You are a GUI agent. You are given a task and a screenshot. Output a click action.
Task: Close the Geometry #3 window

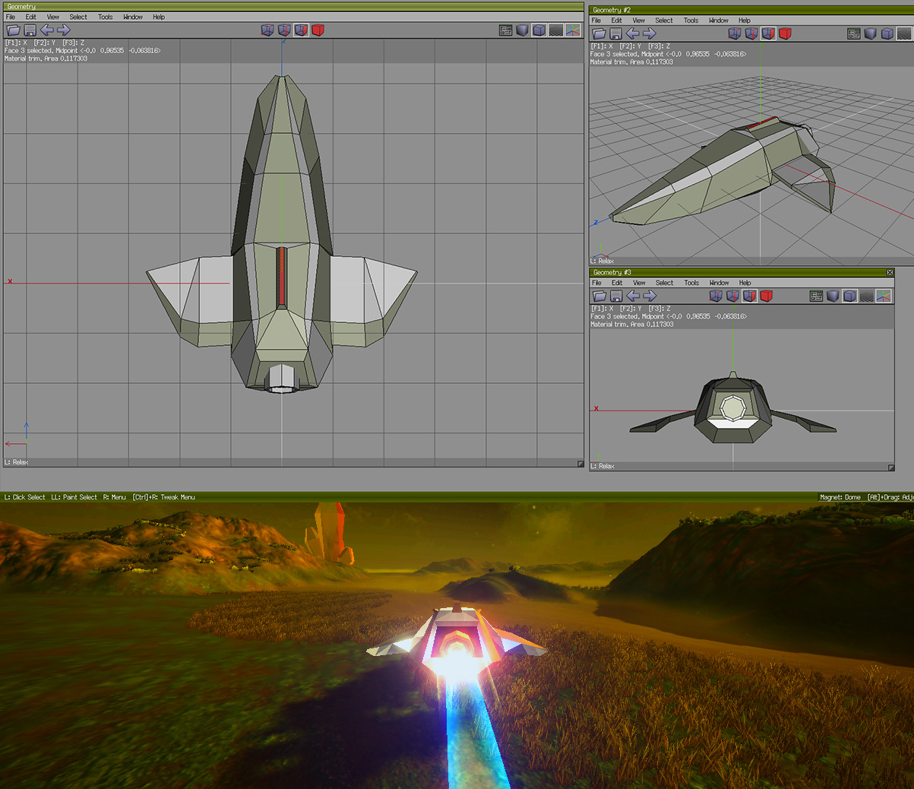click(x=890, y=272)
